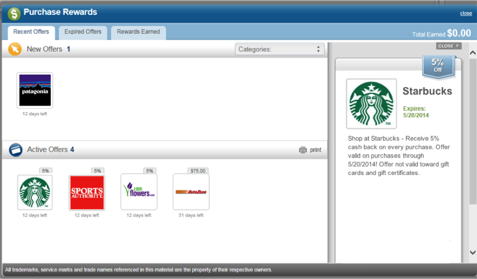
Task: Open the Starbucks active offer logo
Action: (x=35, y=192)
